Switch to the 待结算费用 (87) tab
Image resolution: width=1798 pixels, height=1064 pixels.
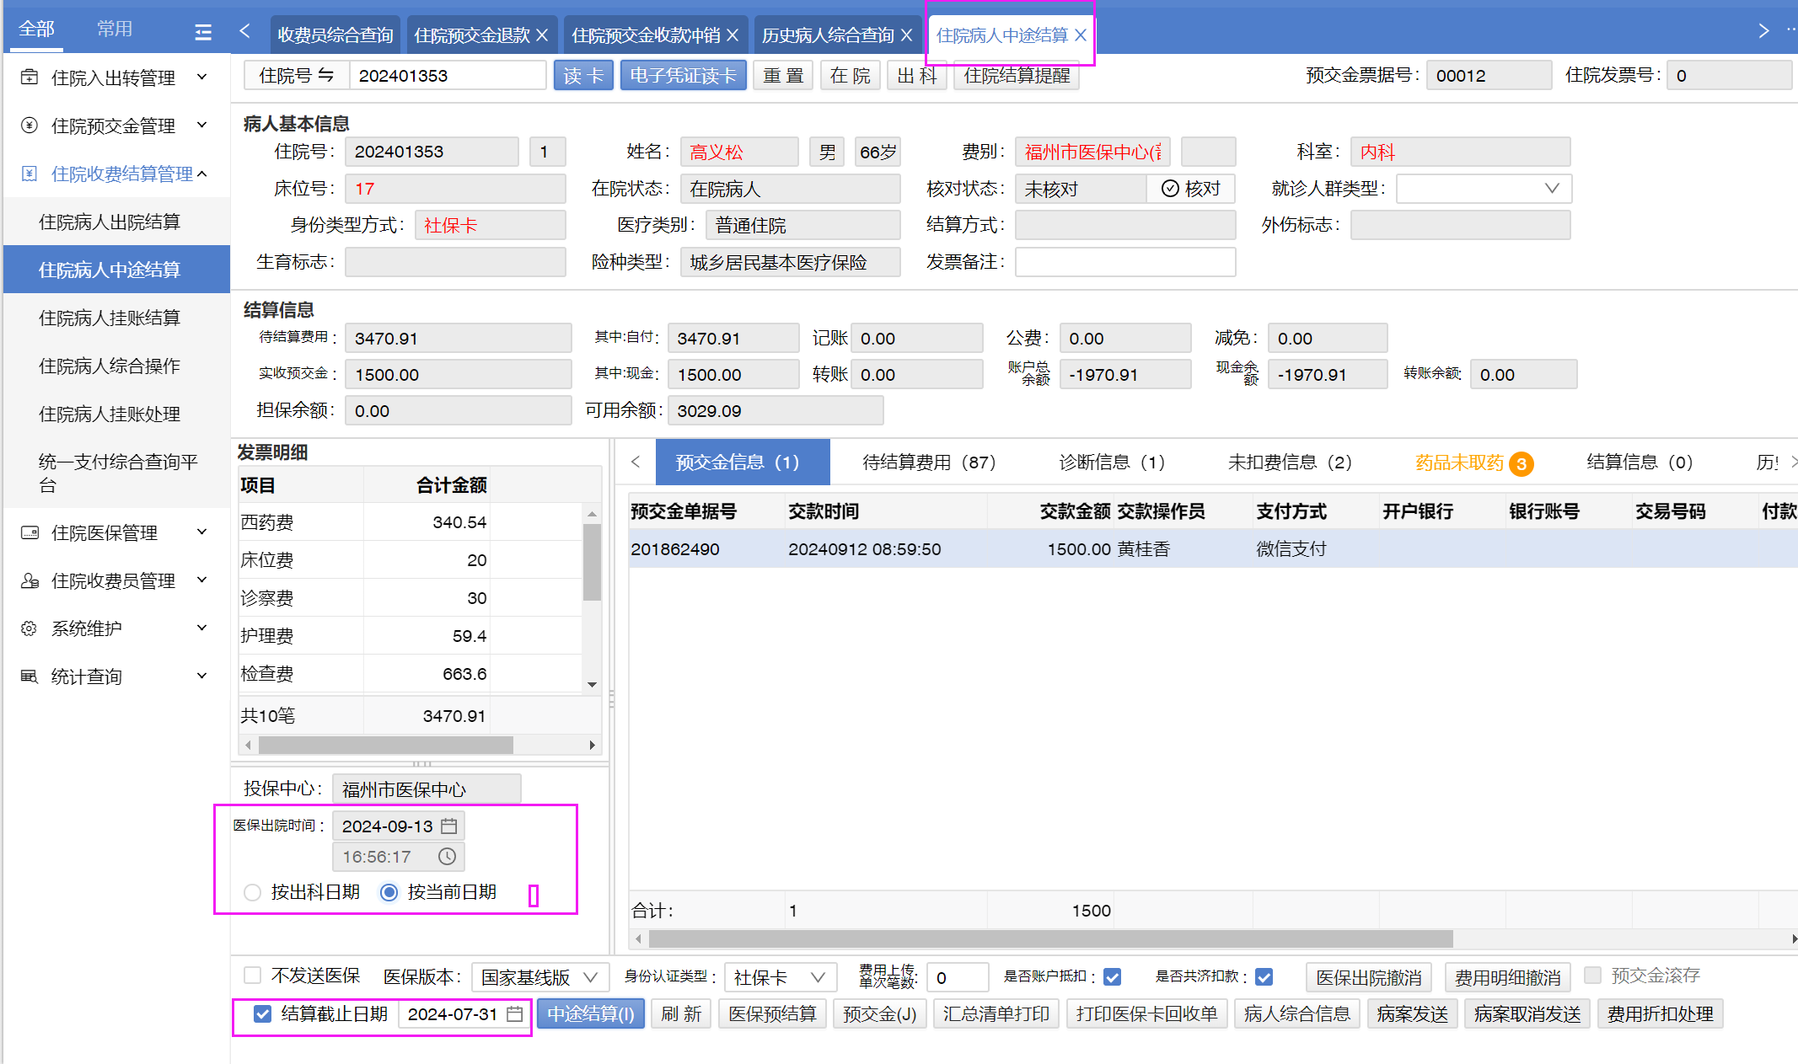pyautogui.click(x=929, y=462)
